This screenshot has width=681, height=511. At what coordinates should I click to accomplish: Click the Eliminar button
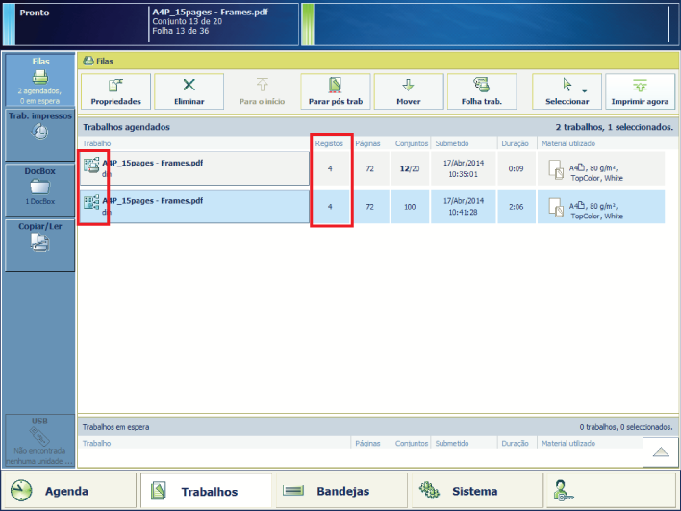(x=189, y=91)
